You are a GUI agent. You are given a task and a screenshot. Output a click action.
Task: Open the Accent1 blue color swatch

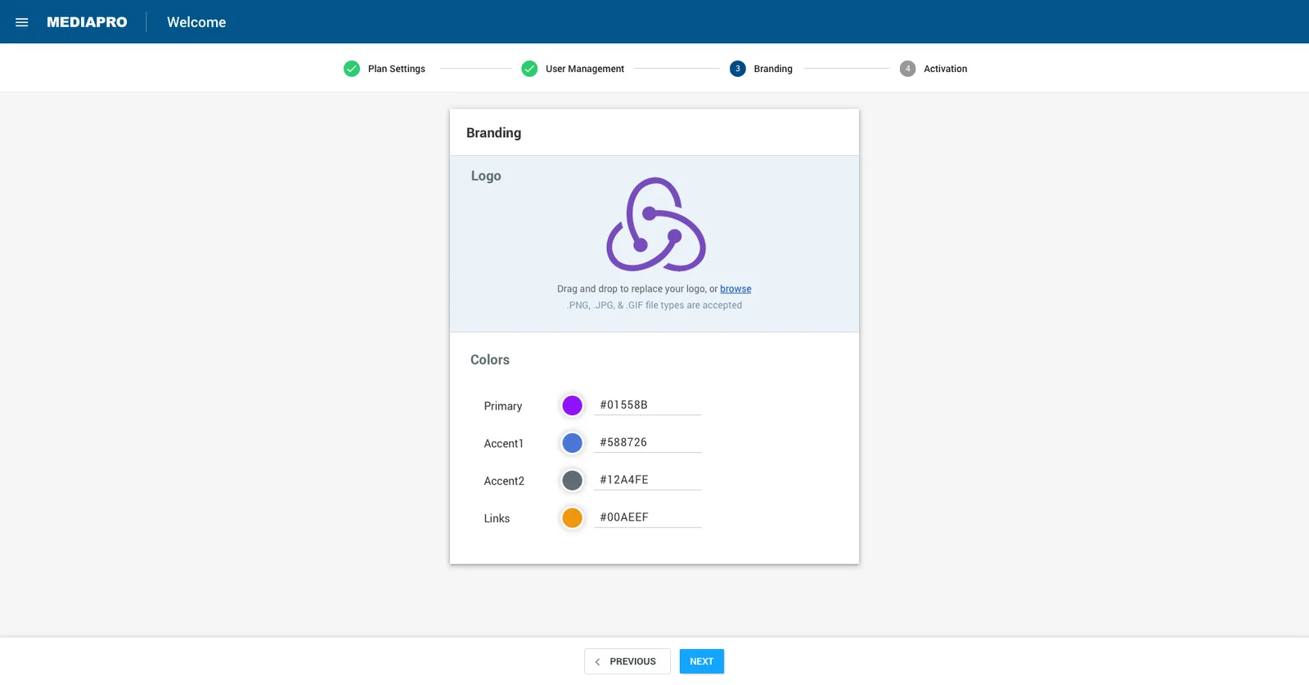573,443
